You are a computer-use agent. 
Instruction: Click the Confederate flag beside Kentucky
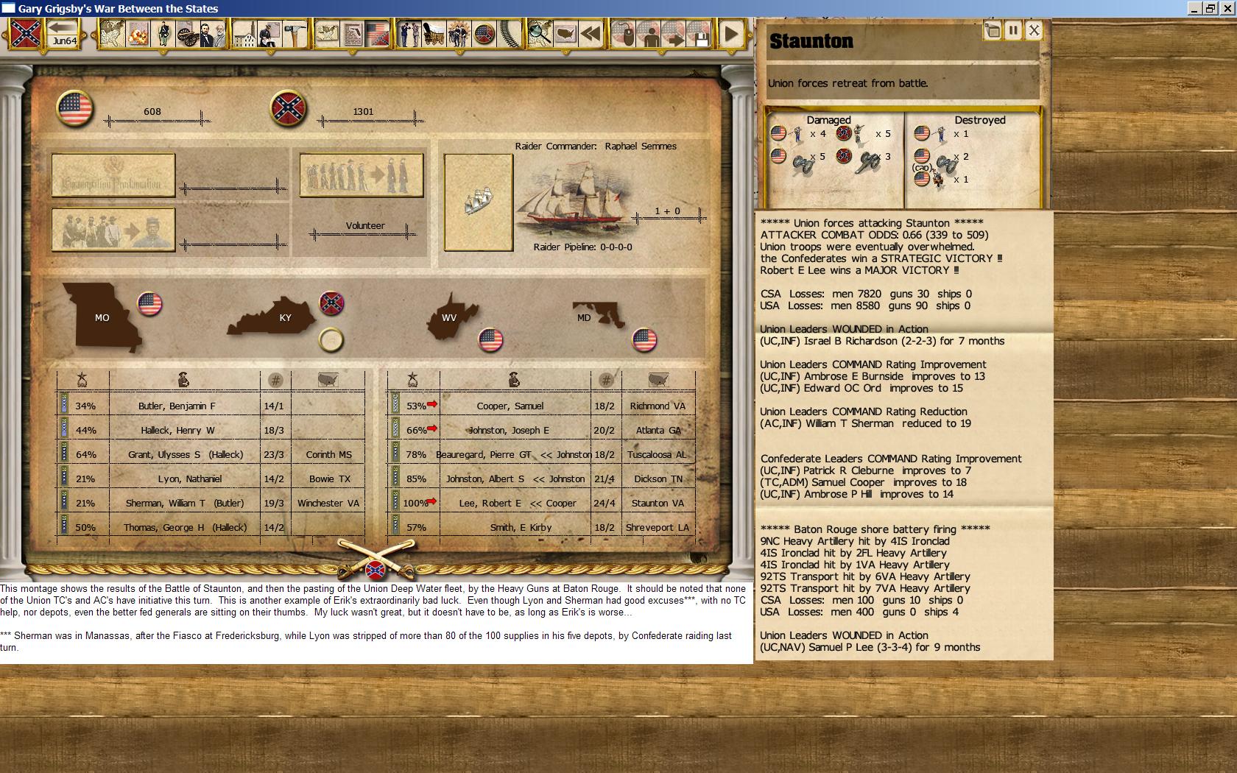pyautogui.click(x=331, y=303)
